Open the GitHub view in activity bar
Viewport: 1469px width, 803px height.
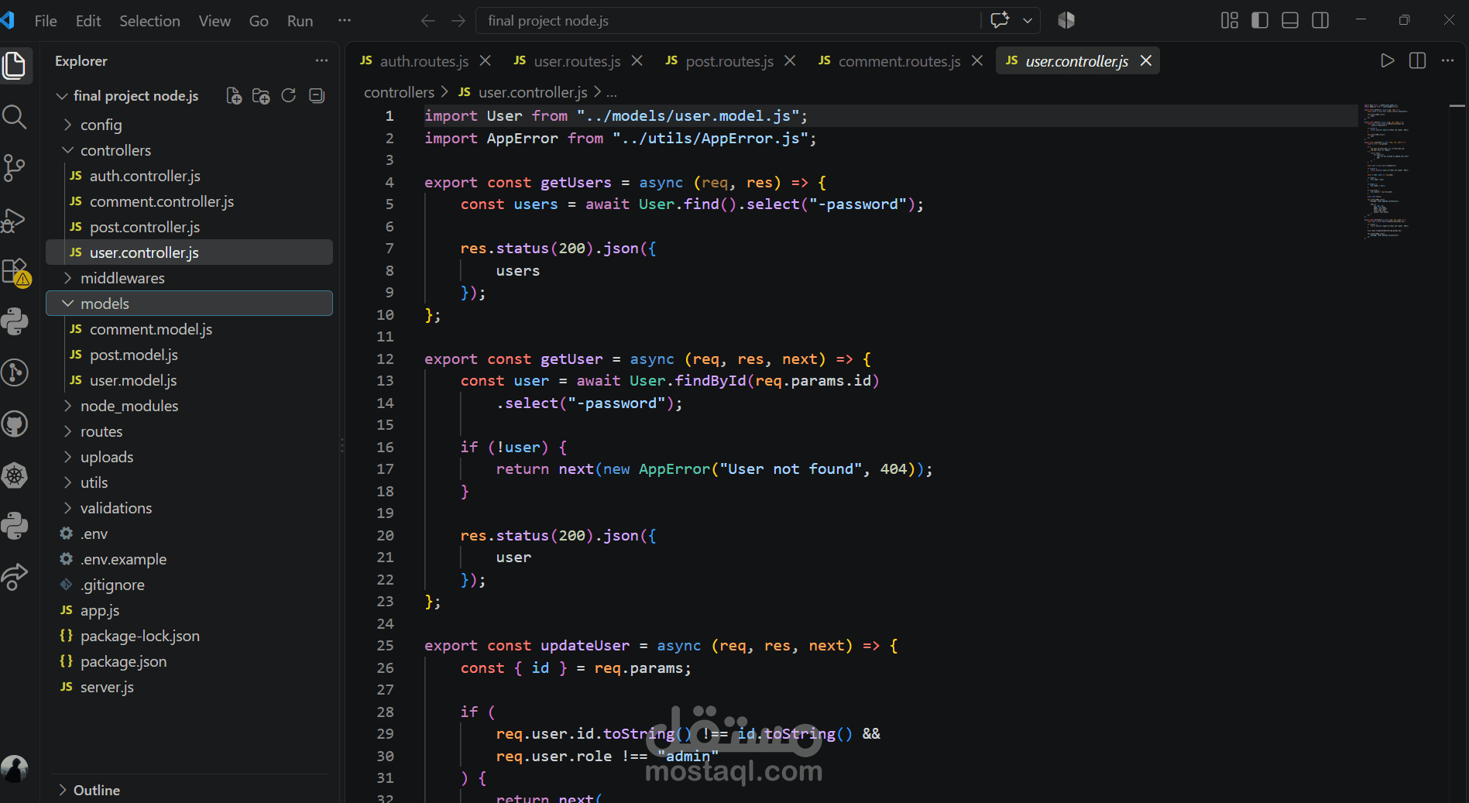coord(15,424)
